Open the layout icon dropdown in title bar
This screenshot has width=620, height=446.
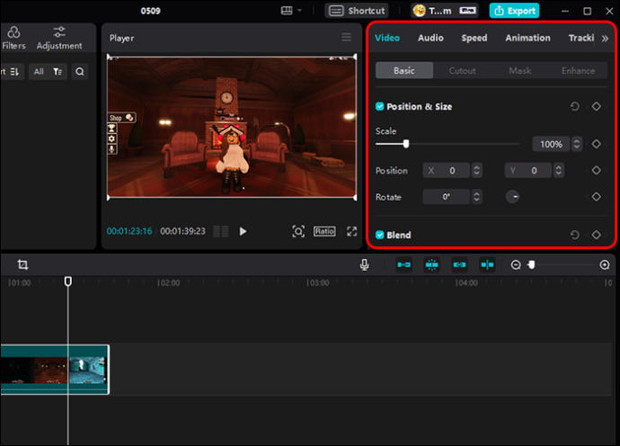(291, 10)
